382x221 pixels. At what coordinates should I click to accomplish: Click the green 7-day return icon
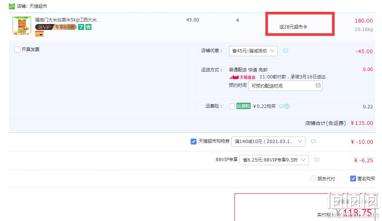81,27
